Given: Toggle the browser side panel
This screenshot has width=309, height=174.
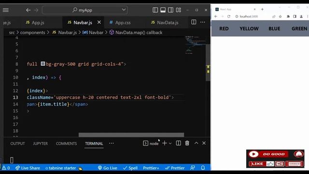Looking at the screenshot, I should tap(295, 16).
